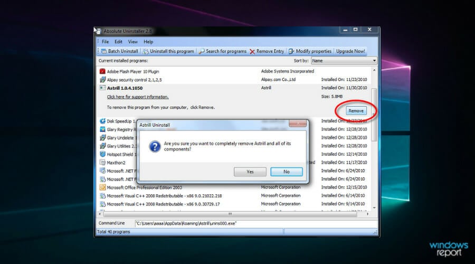Click Uninstall this program toolbar button
475x264 pixels.
tap(168, 51)
